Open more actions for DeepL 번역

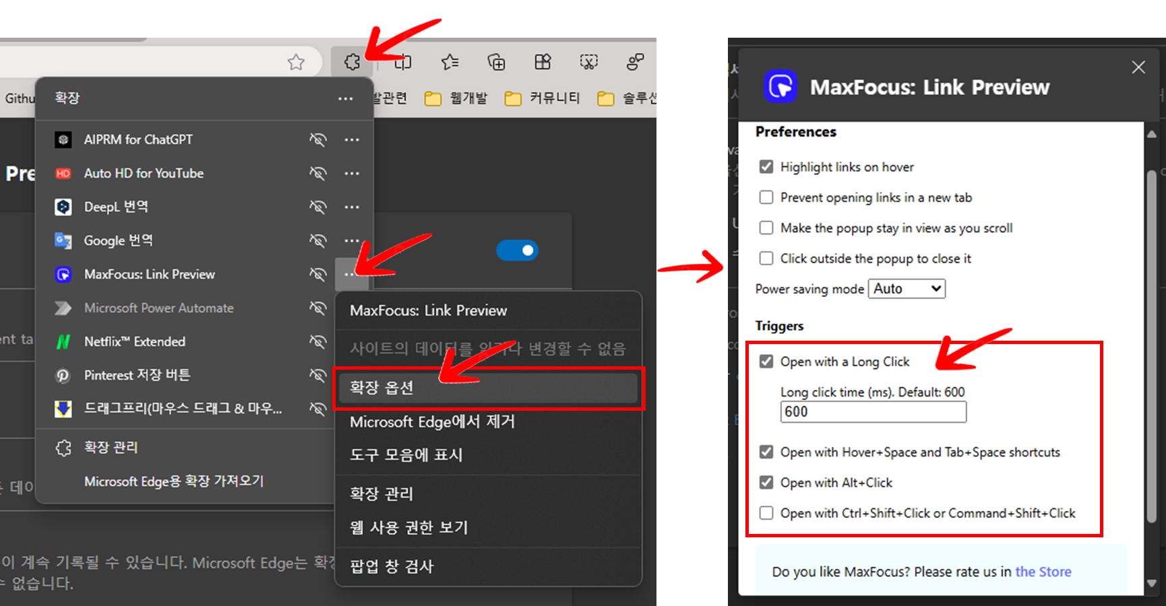tap(352, 207)
